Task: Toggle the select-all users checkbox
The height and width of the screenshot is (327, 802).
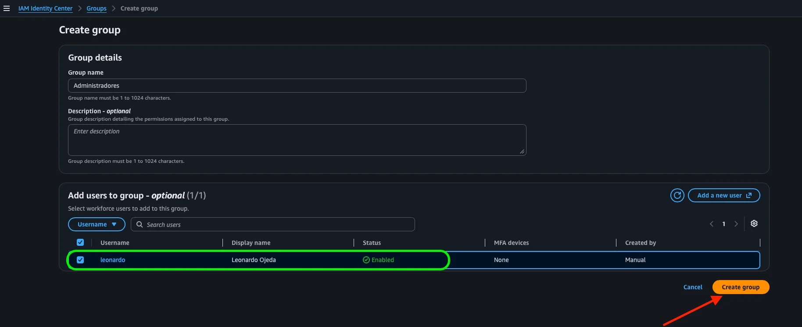Action: (80, 242)
